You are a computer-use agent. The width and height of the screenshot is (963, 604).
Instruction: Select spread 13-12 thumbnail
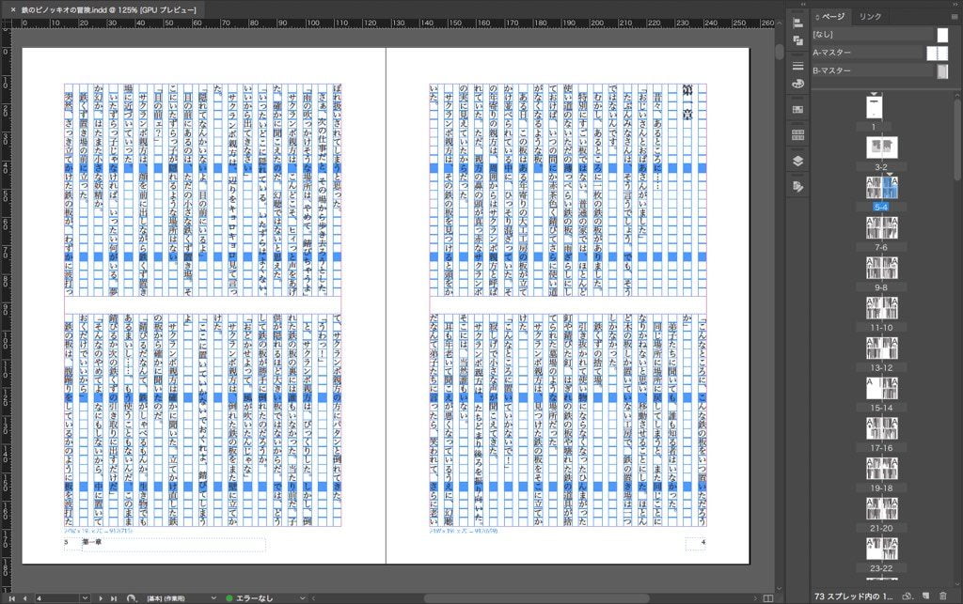pyautogui.click(x=881, y=348)
